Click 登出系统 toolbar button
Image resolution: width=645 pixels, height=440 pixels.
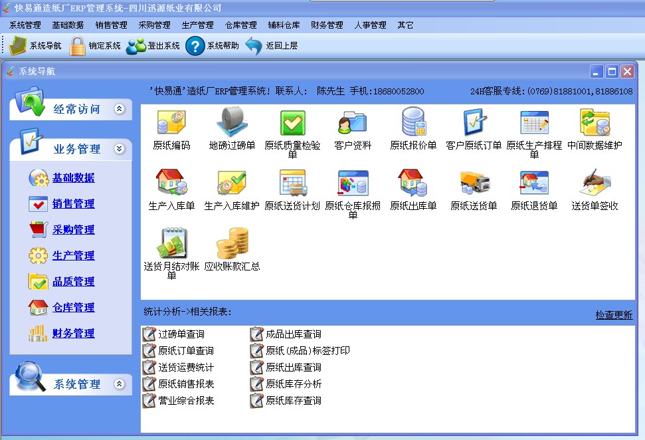tap(153, 46)
